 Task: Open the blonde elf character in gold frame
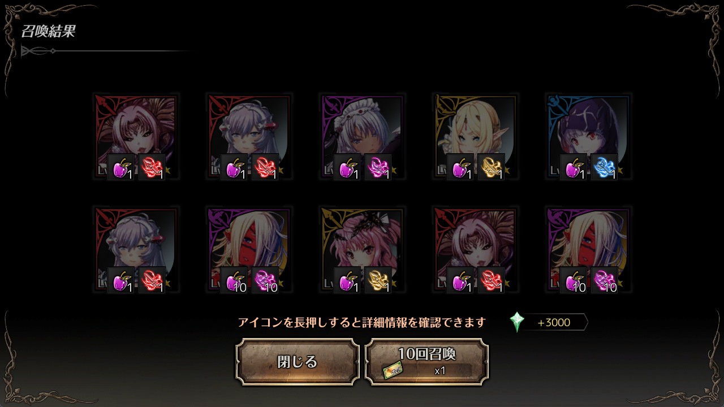tap(475, 137)
